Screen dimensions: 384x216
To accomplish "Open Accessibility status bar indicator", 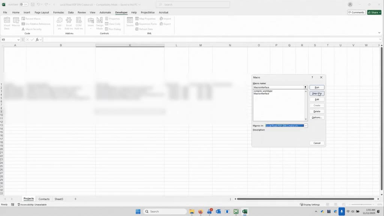I will (32, 204).
